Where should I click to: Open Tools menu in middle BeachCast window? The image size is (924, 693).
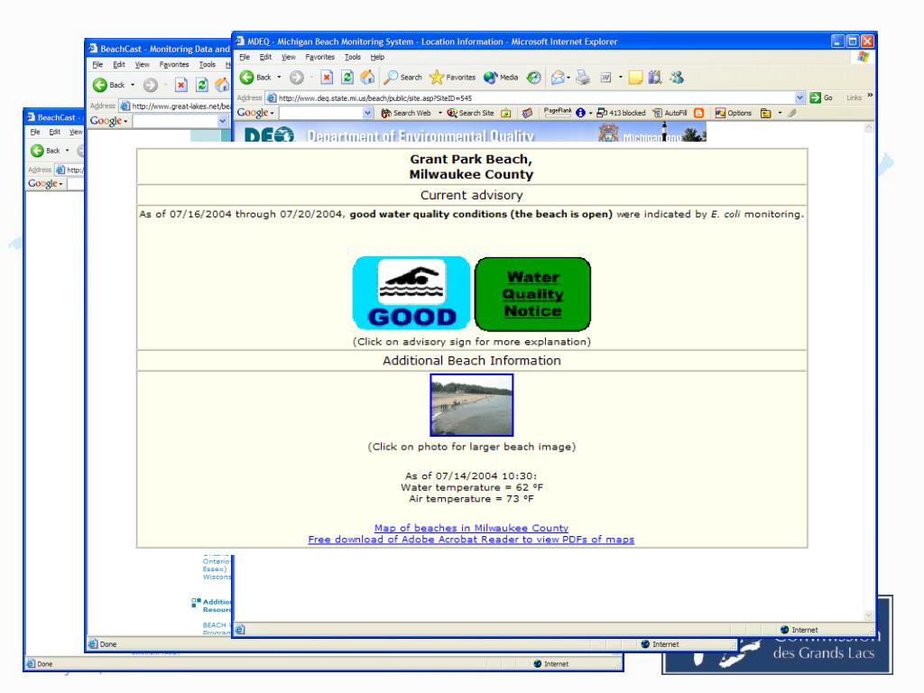click(x=207, y=65)
